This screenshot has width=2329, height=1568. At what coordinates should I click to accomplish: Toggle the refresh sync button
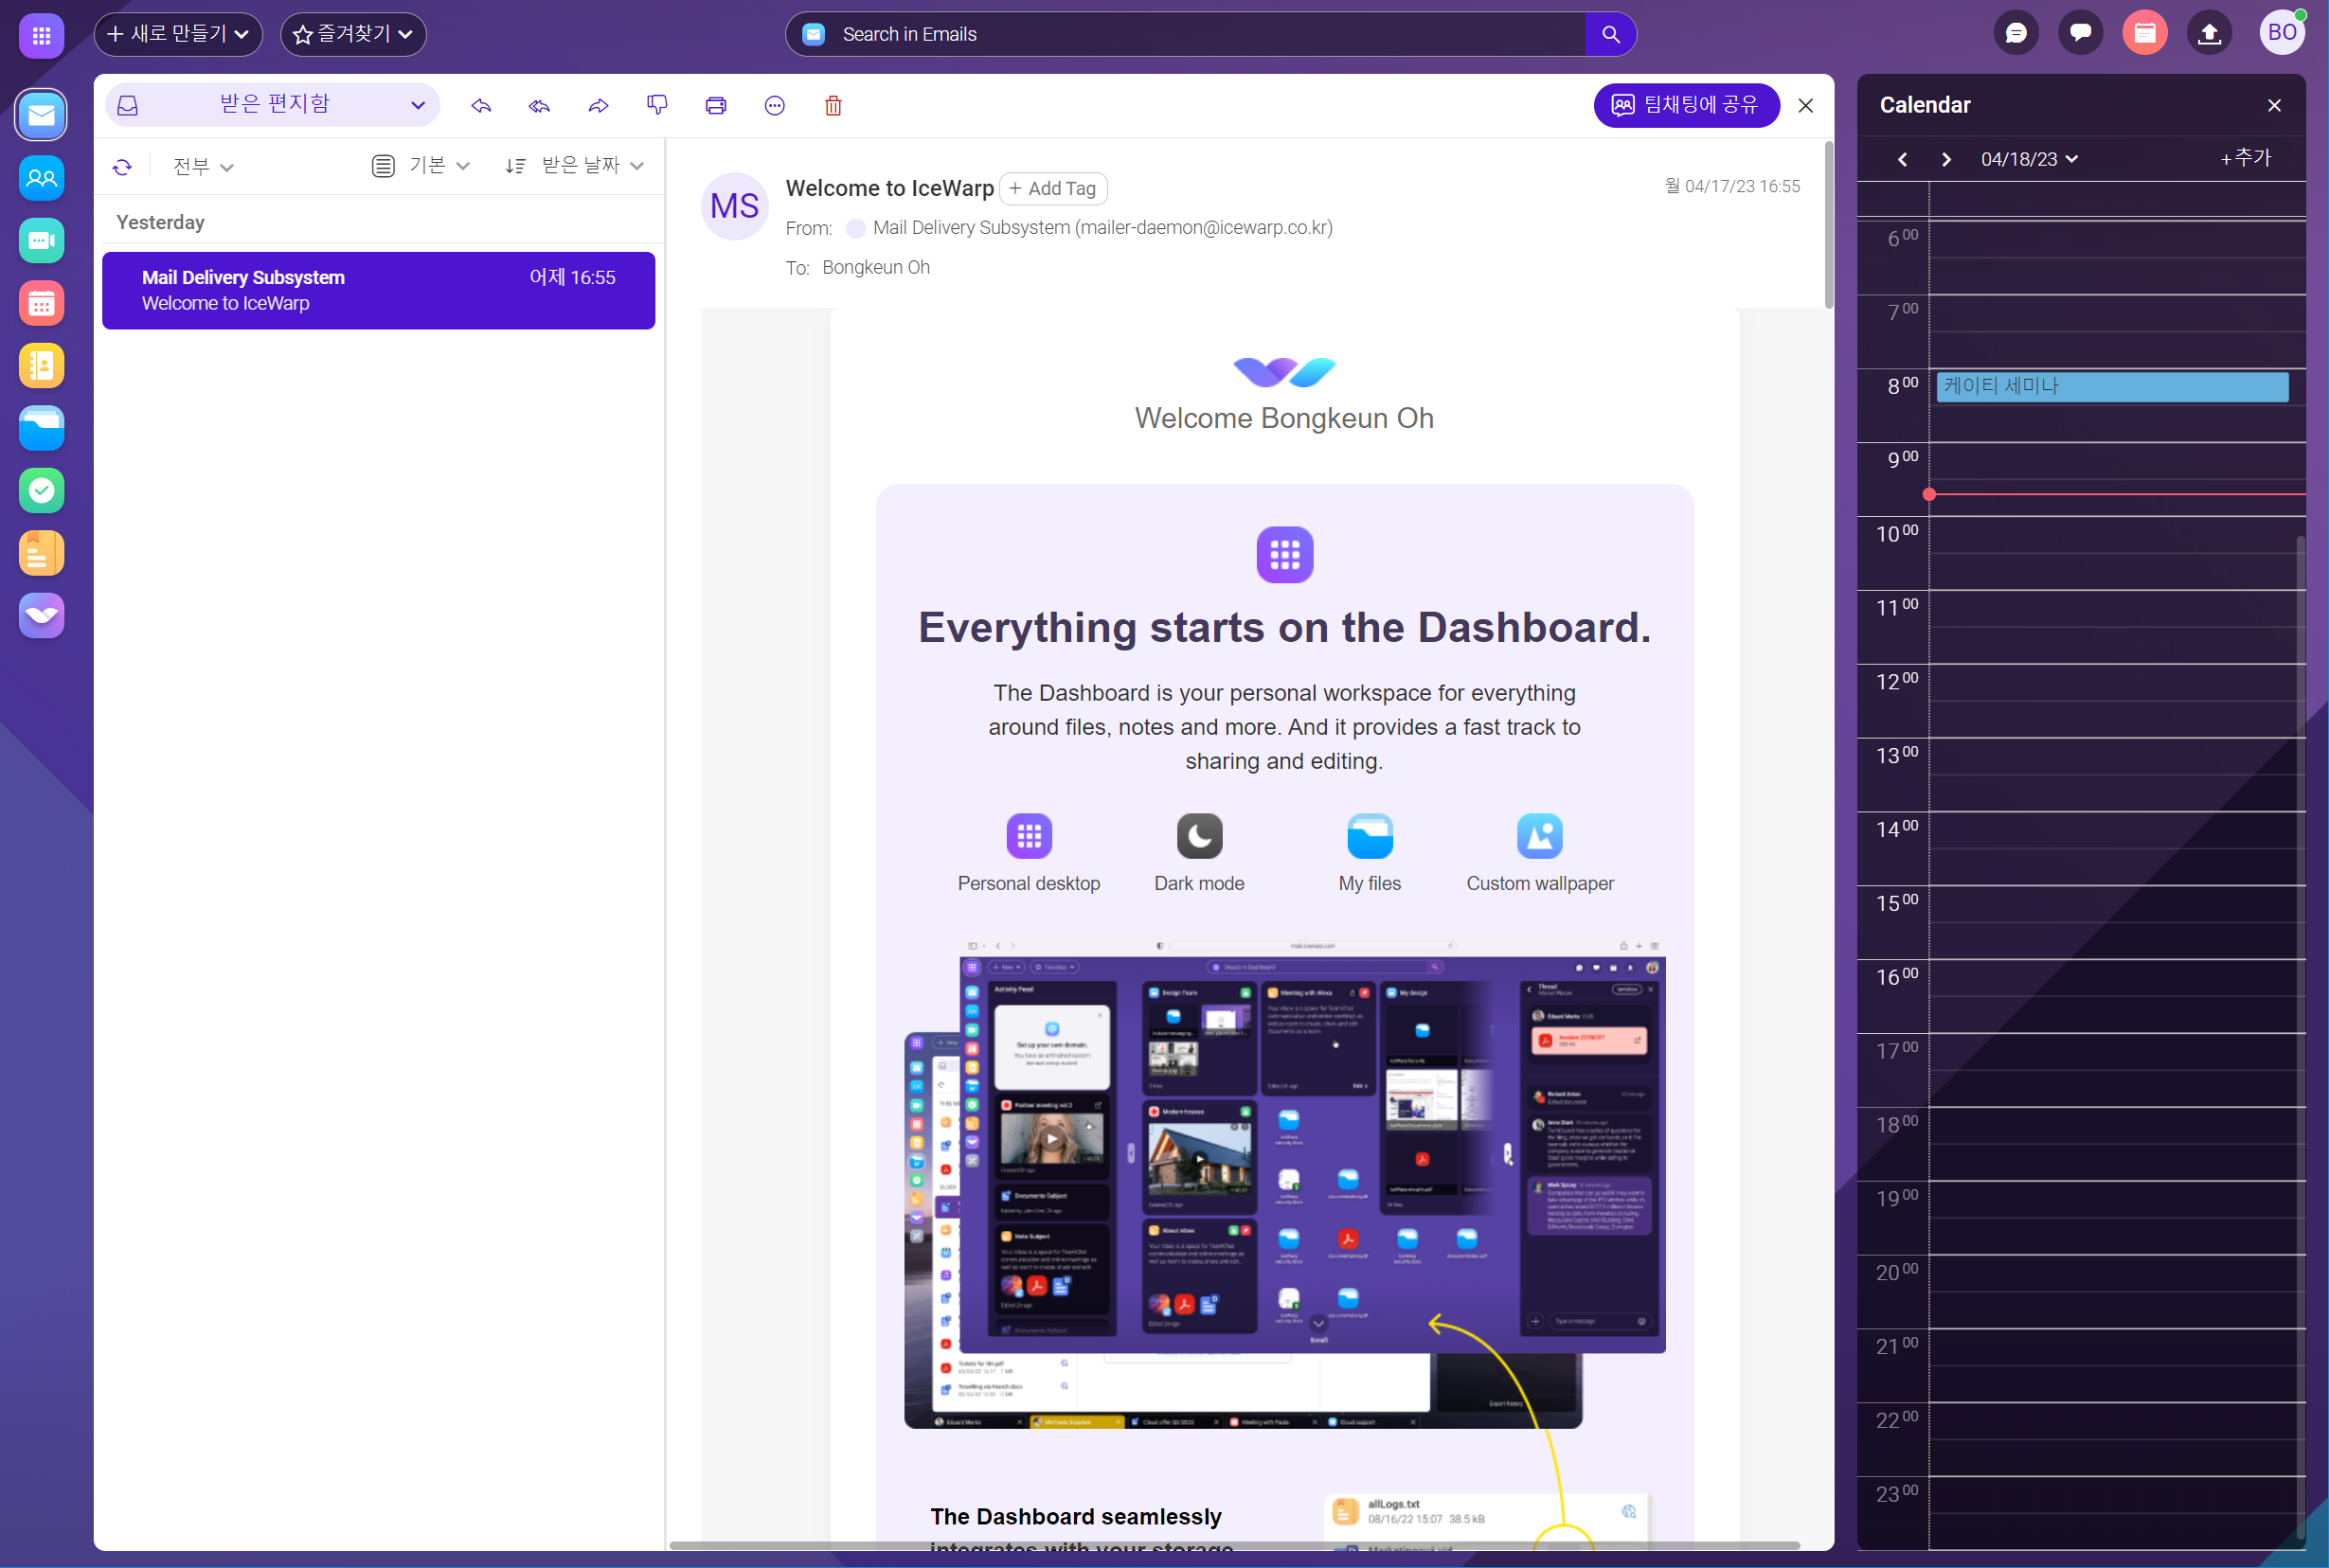(x=124, y=165)
